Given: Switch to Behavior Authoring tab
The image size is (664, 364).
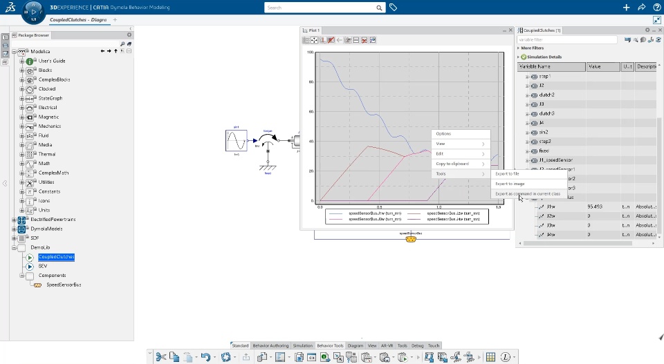Looking at the screenshot, I should (270, 345).
